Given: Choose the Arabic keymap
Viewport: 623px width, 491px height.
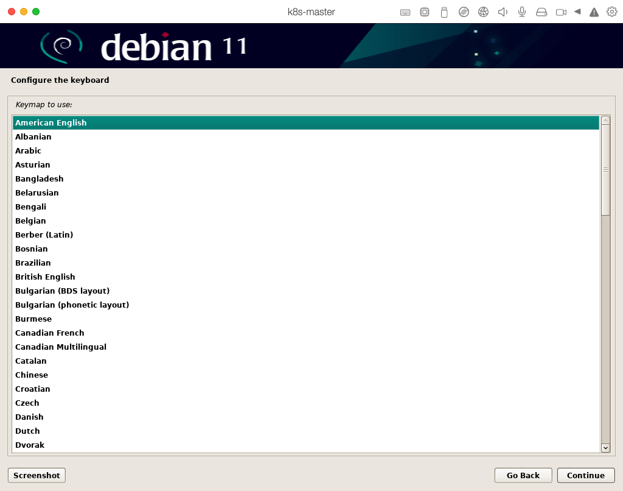Looking at the screenshot, I should pos(305,151).
